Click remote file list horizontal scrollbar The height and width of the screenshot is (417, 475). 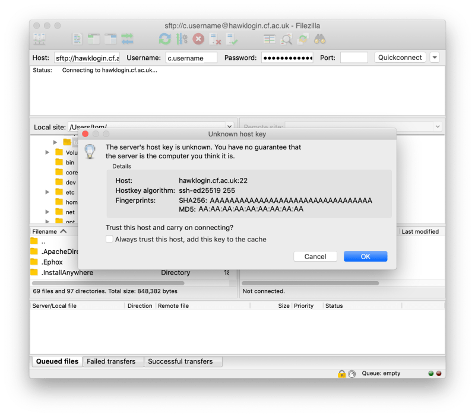pyautogui.click(x=310, y=284)
